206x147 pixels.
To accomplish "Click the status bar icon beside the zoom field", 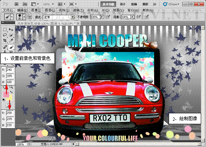I will coord(29,144).
